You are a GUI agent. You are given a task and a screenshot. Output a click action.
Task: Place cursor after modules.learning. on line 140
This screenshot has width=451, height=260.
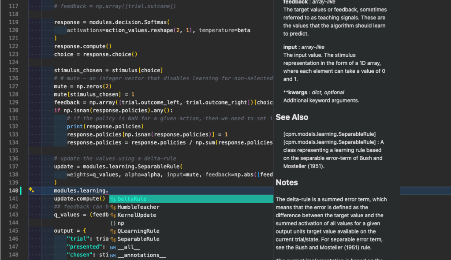108,190
